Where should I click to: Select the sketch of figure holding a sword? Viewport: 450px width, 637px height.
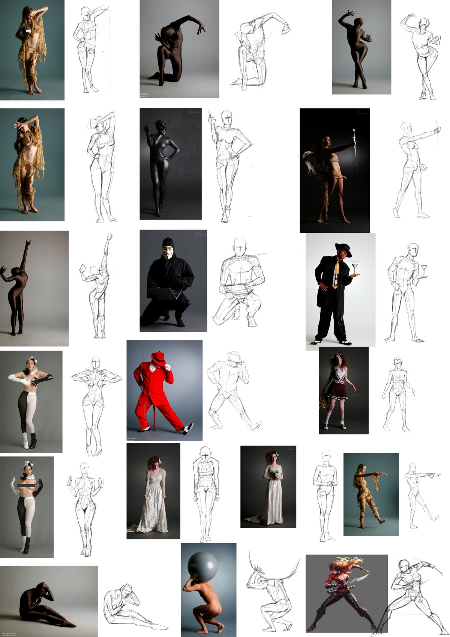(x=416, y=169)
